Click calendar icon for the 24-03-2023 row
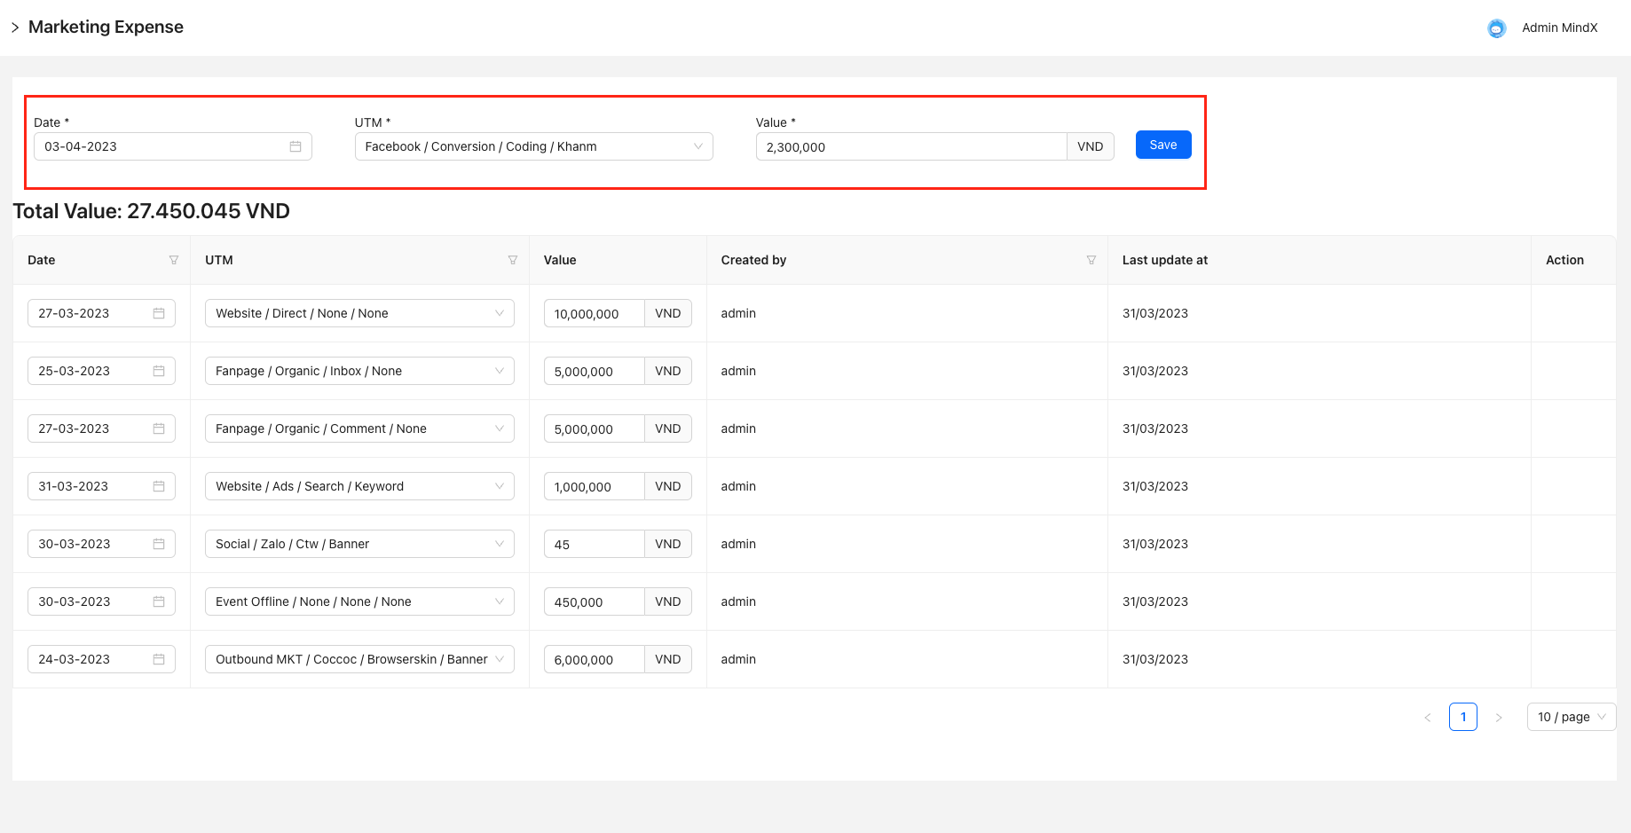Image resolution: width=1631 pixels, height=833 pixels. [x=159, y=659]
